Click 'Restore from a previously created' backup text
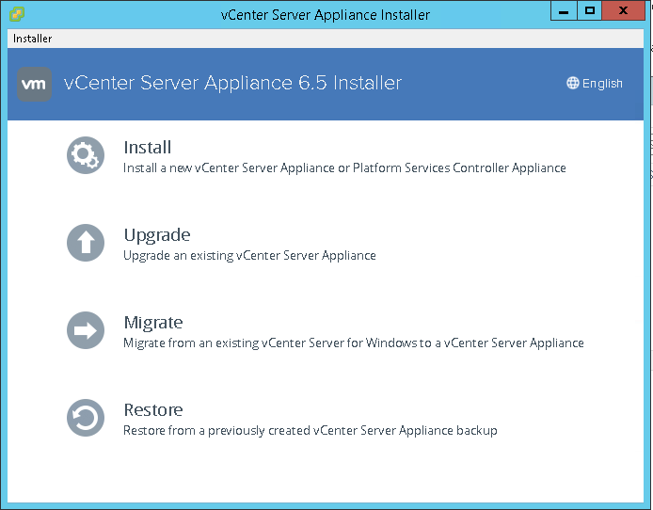Image resolution: width=653 pixels, height=510 pixels. coord(310,431)
